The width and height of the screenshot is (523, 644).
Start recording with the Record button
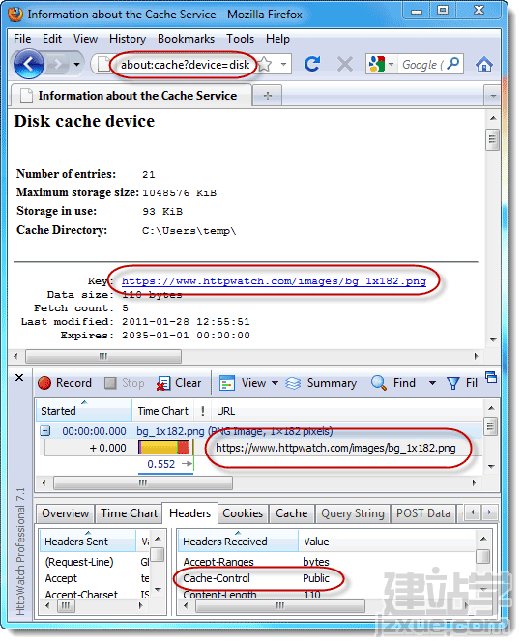[x=65, y=383]
